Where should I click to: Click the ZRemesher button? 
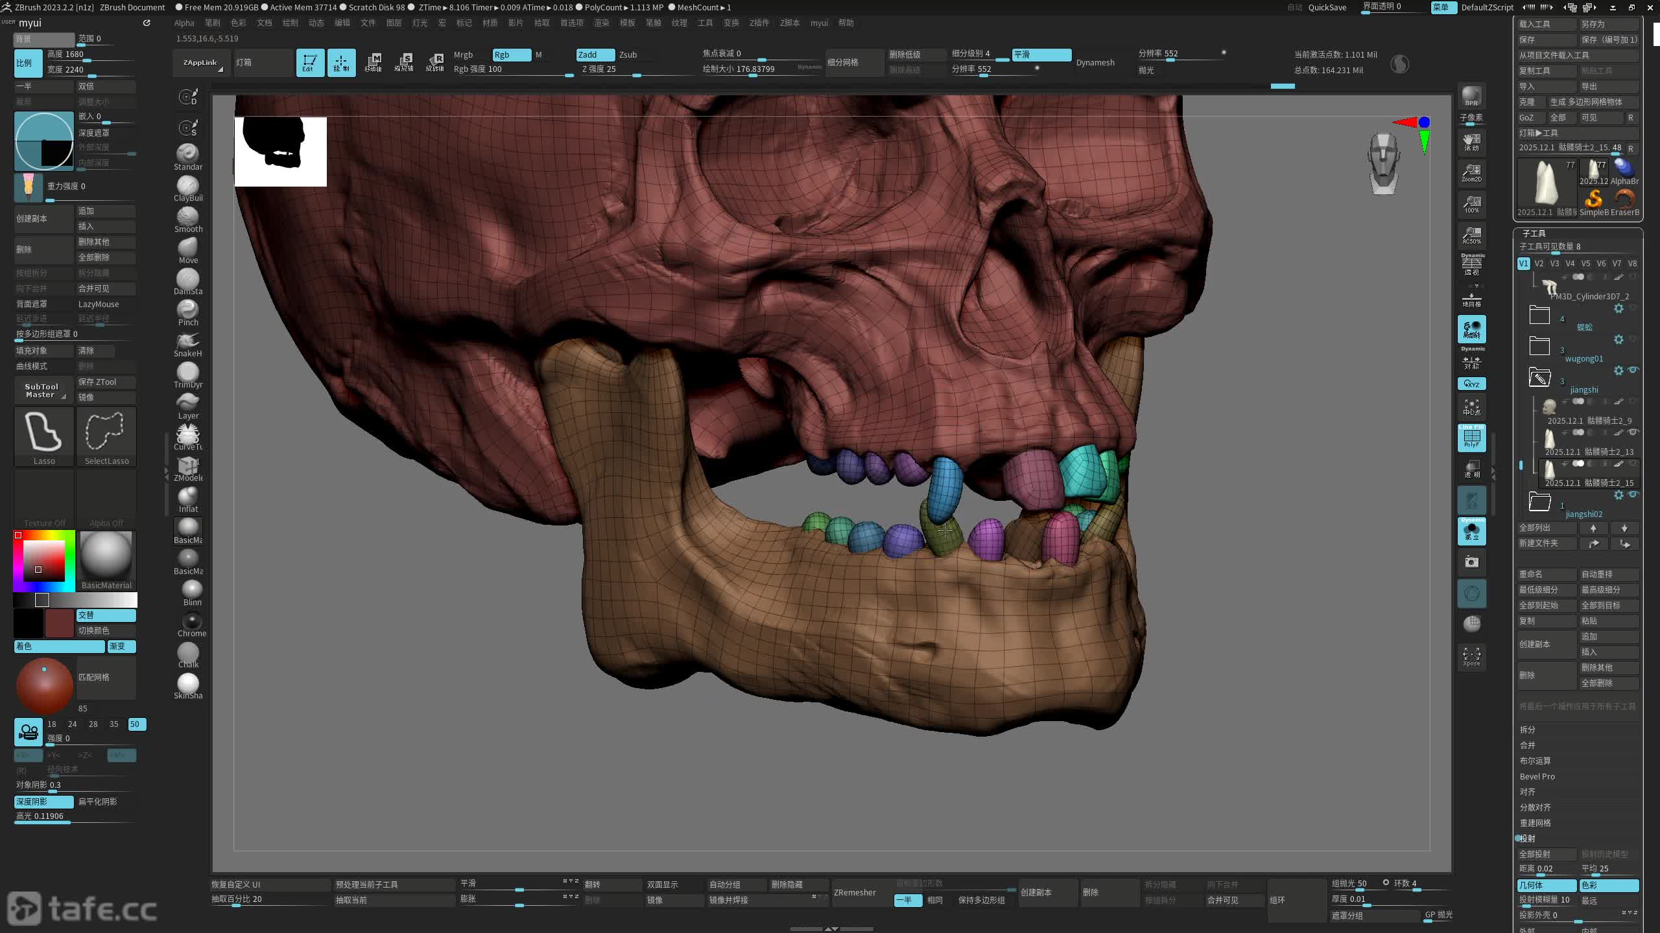click(x=855, y=892)
